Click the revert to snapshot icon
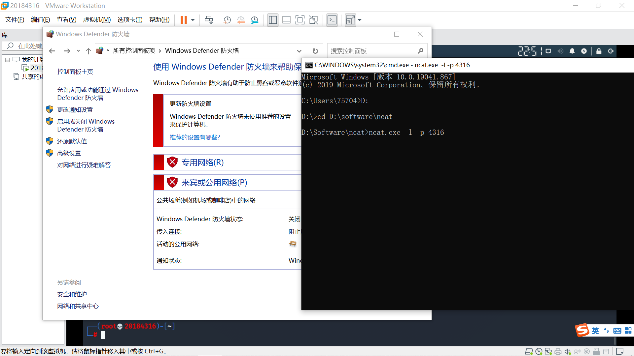 point(241,20)
